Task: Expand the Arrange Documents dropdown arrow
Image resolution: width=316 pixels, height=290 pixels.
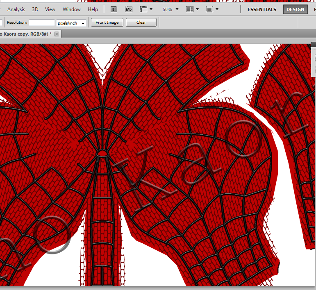Action: click(197, 9)
